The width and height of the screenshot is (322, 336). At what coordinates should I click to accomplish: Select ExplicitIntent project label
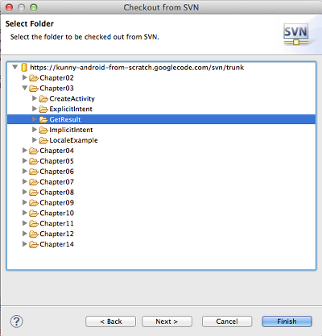71,109
